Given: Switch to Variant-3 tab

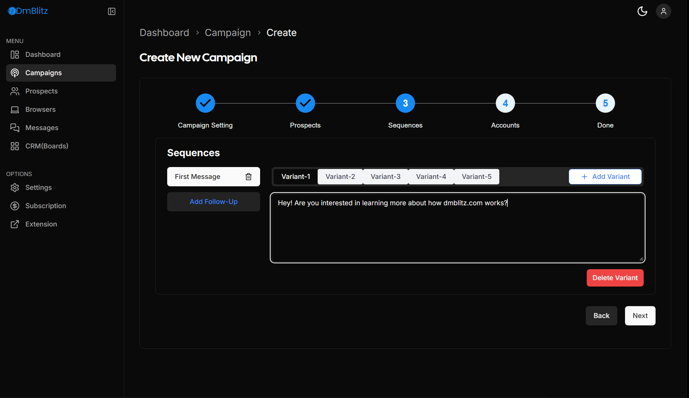Looking at the screenshot, I should (385, 177).
